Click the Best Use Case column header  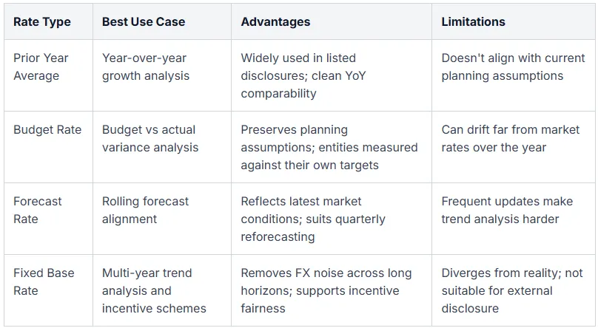162,21
